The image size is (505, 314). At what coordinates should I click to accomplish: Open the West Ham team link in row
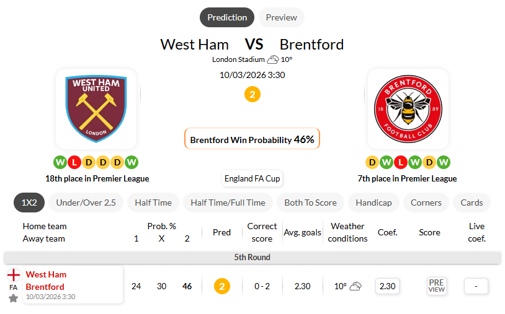(46, 274)
